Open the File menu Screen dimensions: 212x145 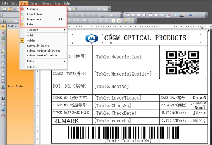point(5,3)
